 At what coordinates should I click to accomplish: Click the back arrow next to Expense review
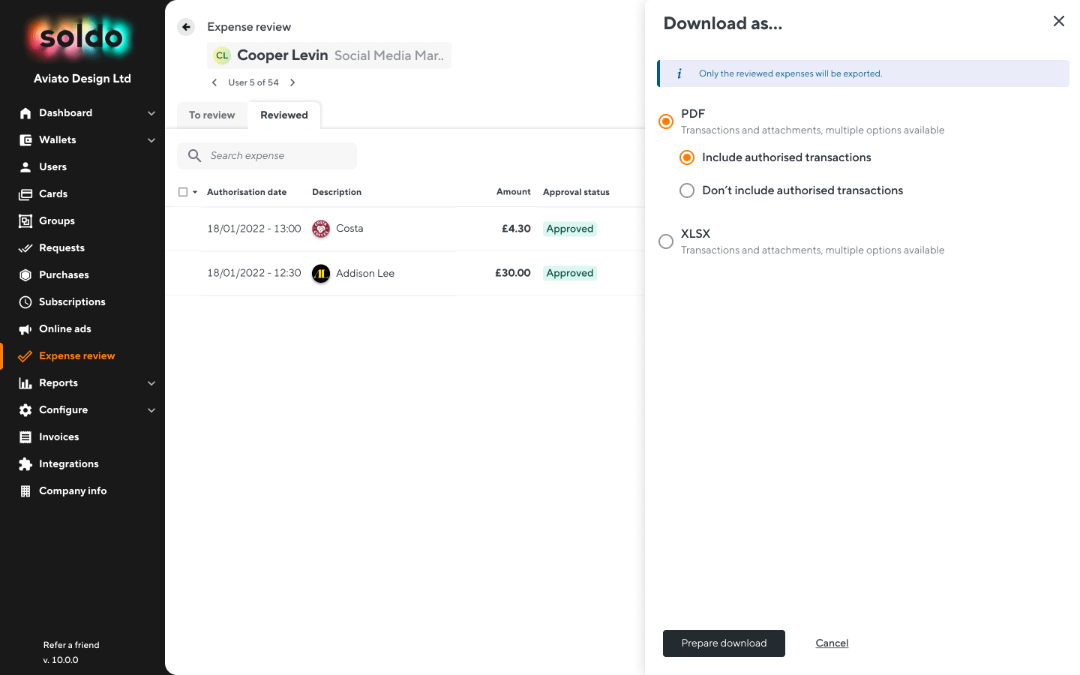(186, 27)
